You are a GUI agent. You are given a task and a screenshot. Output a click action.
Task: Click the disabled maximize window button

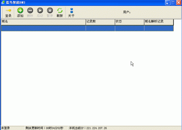tap(173, 2)
